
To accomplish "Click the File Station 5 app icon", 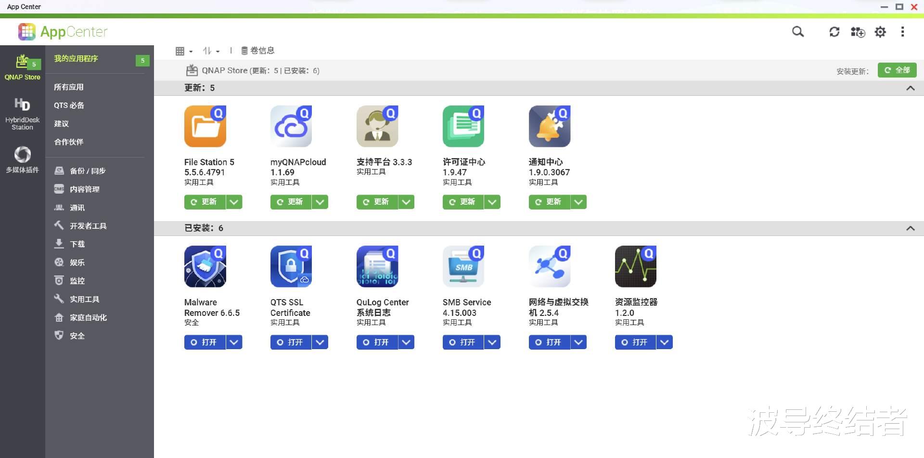I will pyautogui.click(x=205, y=126).
